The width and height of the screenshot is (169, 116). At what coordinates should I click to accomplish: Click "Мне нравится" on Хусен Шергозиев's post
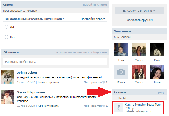[93, 106]
